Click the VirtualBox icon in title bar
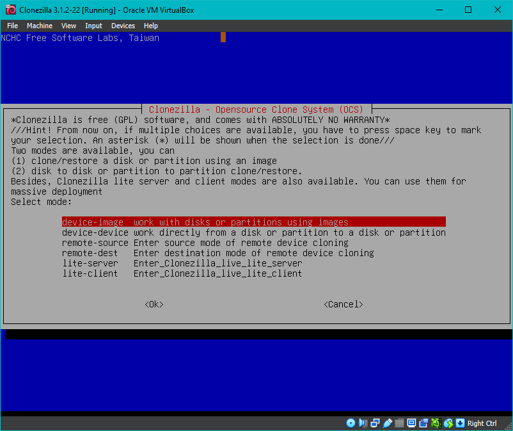Image resolution: width=513 pixels, height=431 pixels. tap(8, 10)
